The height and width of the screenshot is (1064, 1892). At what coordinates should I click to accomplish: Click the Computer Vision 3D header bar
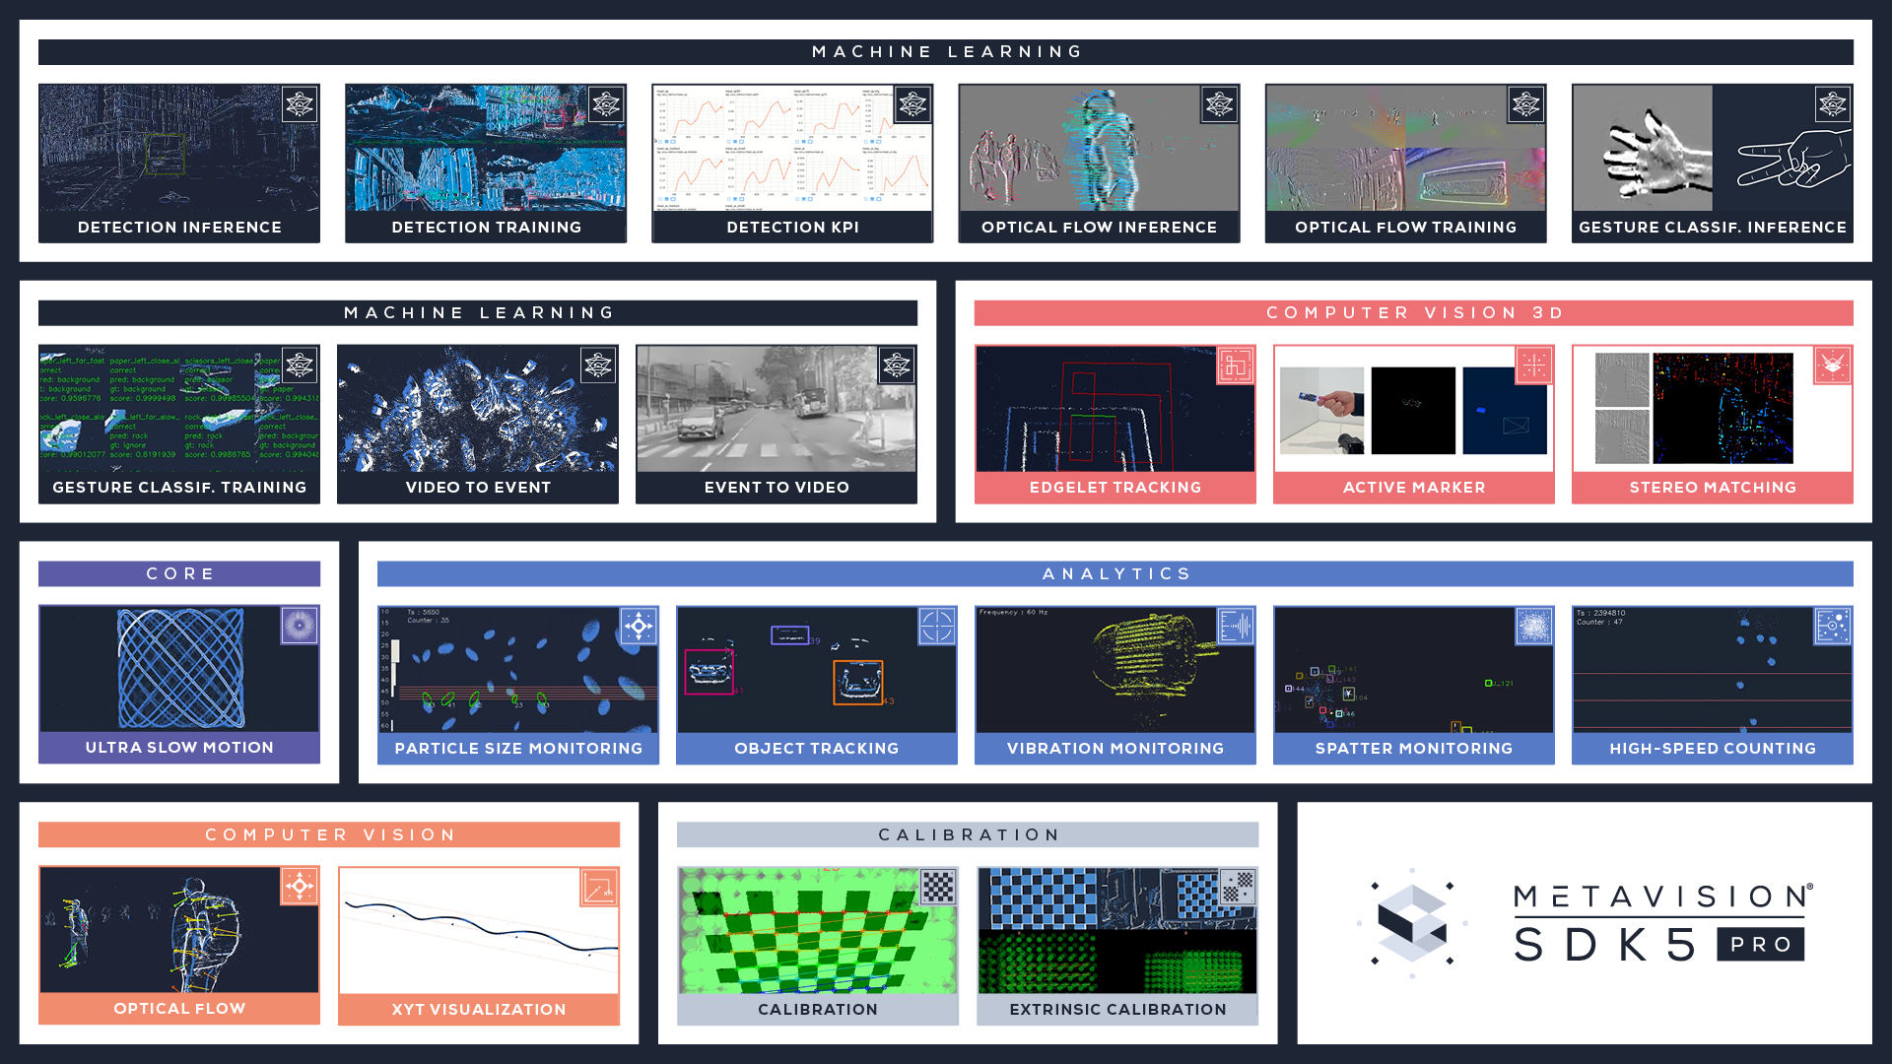coord(1413,313)
